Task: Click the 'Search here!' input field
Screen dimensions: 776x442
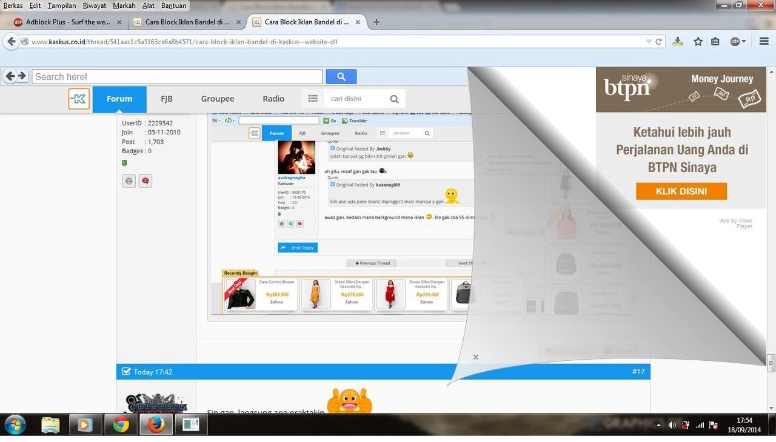Action: coord(177,77)
